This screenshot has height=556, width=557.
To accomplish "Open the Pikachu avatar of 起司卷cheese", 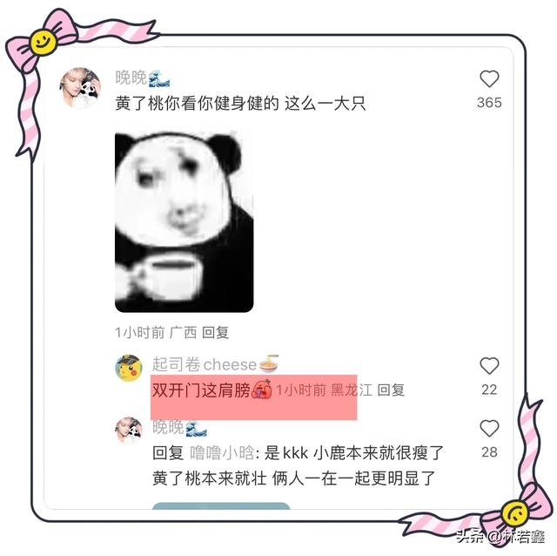I will (129, 368).
